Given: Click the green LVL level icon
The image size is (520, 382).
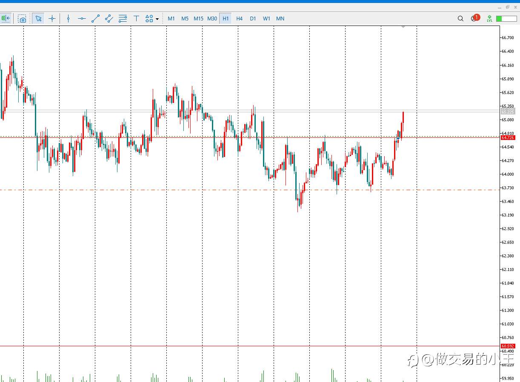Looking at the screenshot, I should point(489,18).
